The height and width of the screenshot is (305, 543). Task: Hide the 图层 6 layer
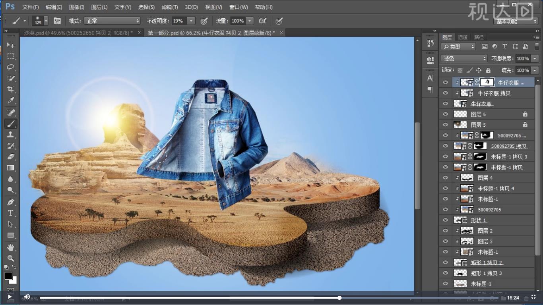click(x=445, y=114)
